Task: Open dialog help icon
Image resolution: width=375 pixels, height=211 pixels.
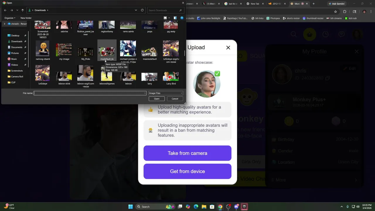Action: (x=182, y=18)
